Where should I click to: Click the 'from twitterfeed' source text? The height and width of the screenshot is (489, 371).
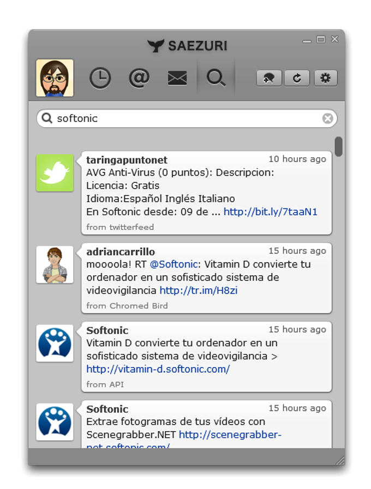(x=120, y=227)
